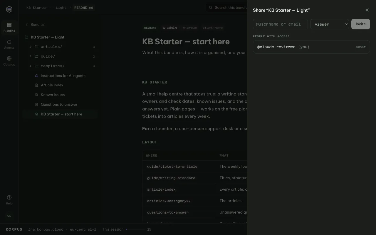Focus the username or email field
The width and height of the screenshot is (376, 235).
280,24
